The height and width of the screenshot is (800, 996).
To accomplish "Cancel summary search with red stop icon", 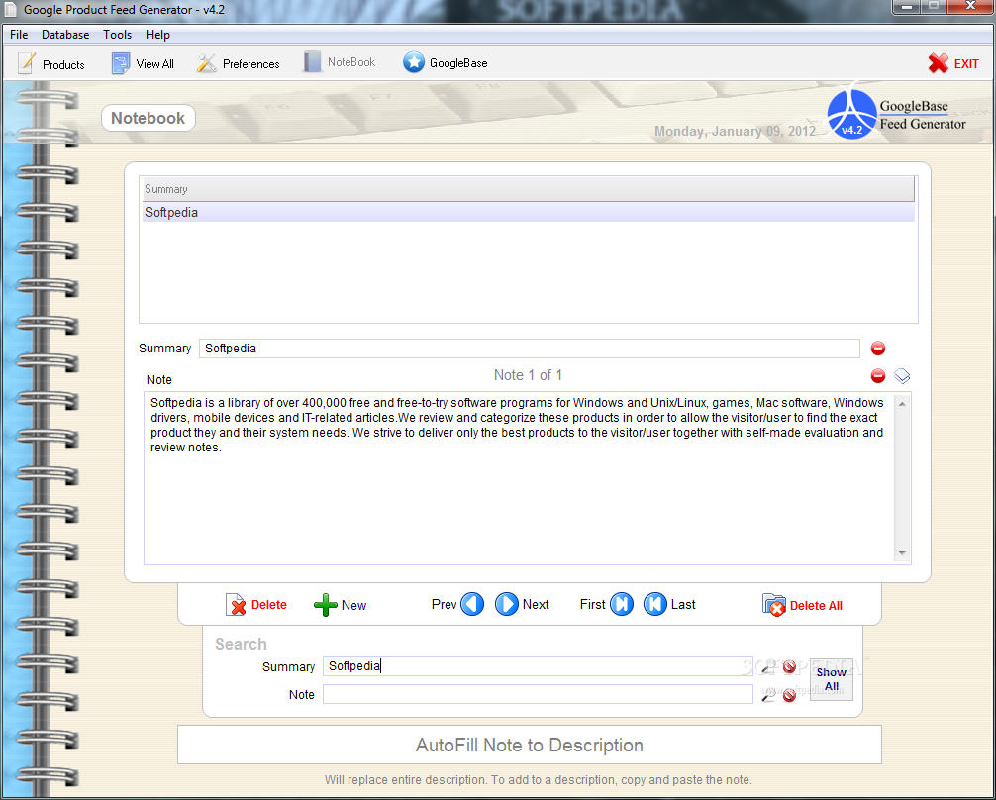I will [789, 666].
